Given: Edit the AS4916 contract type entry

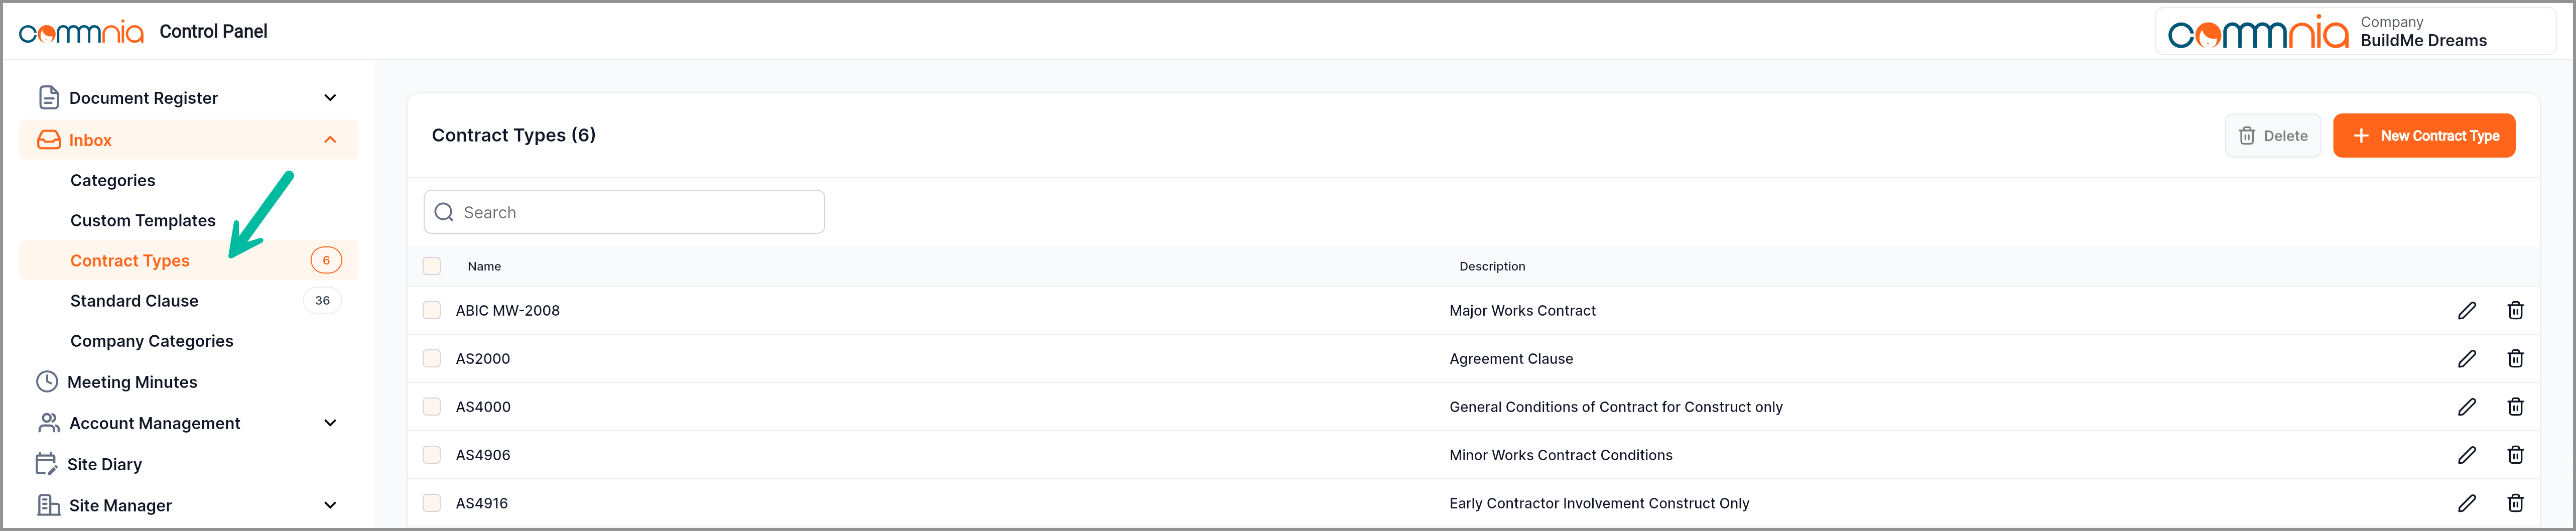Looking at the screenshot, I should (2466, 503).
